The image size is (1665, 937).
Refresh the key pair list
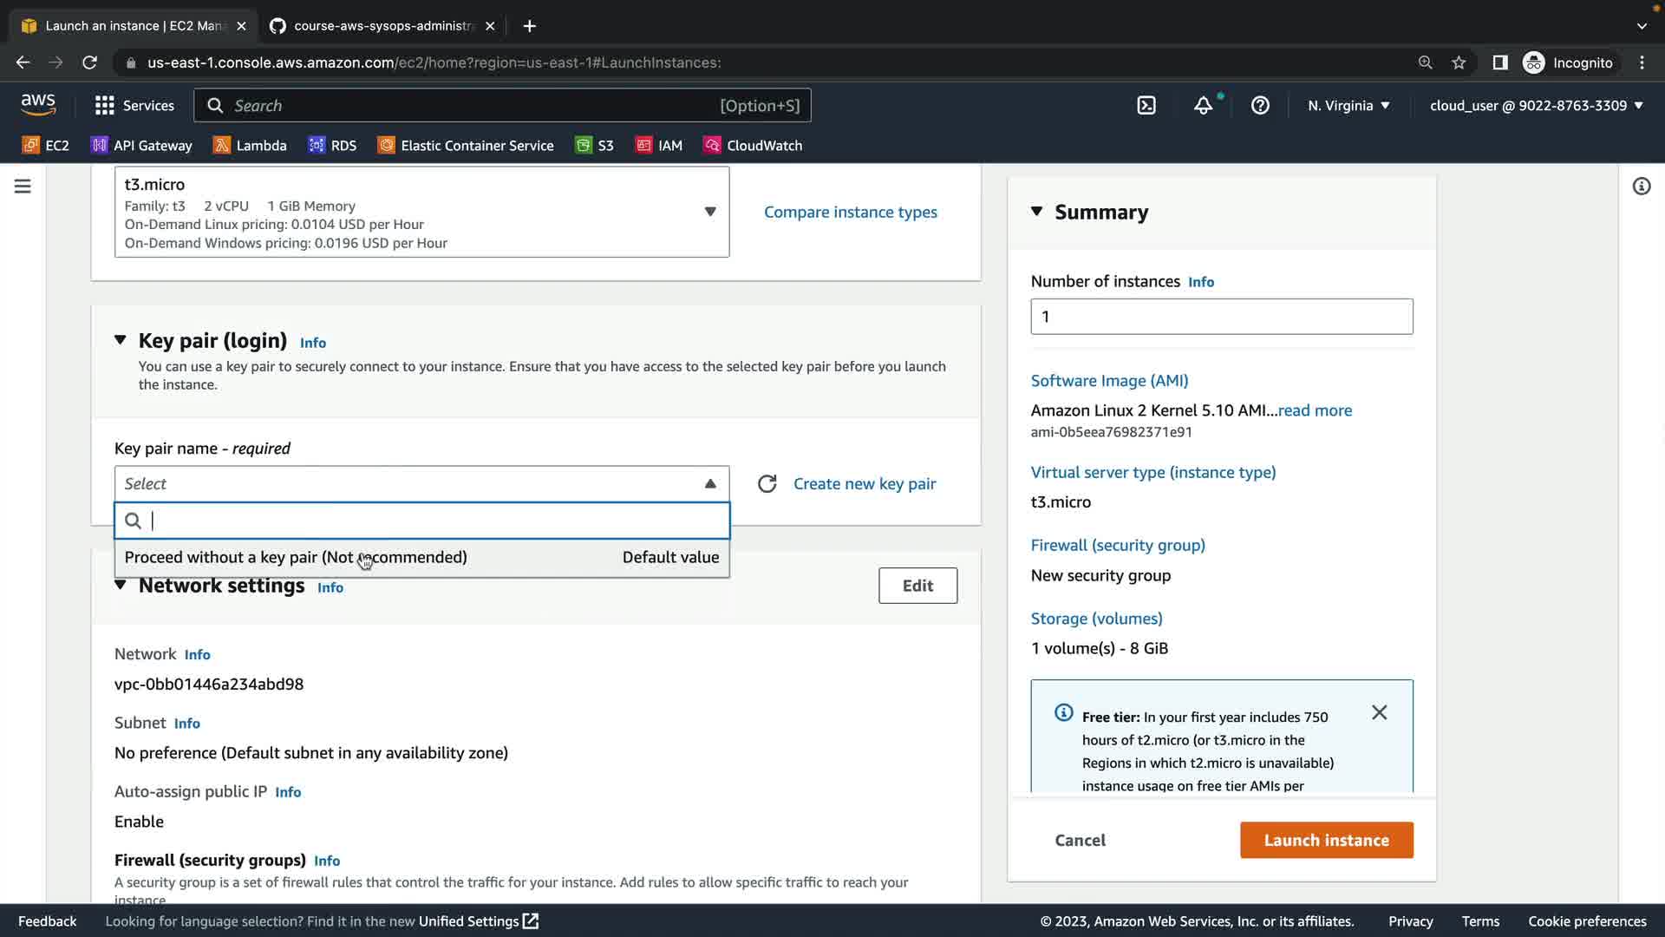(767, 484)
